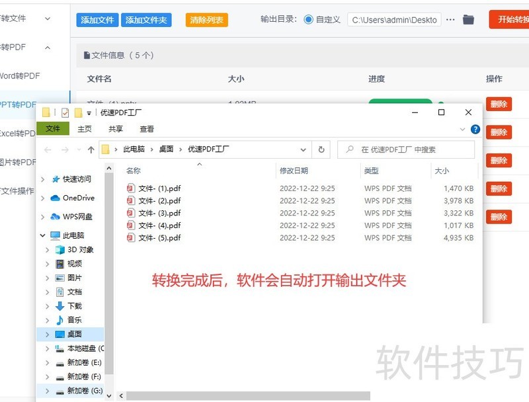Select PPT转PDF in the converter sidebar
The image size is (529, 402).
point(18,104)
